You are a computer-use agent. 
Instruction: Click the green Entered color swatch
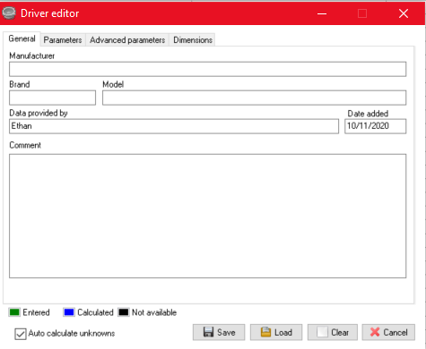[14, 312]
